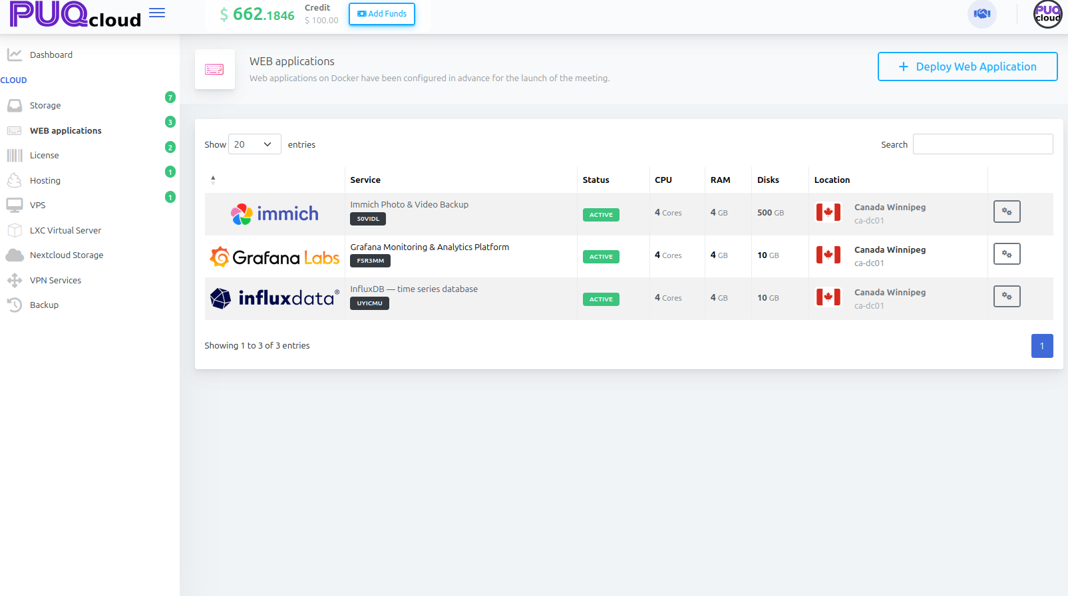Click Deploy Web Application button
This screenshot has height=596, width=1068.
click(x=967, y=67)
